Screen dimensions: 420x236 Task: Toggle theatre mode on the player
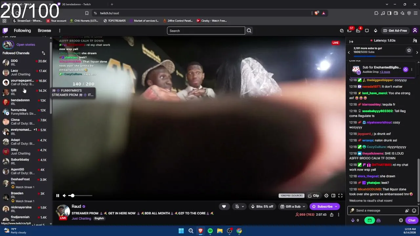(333, 196)
